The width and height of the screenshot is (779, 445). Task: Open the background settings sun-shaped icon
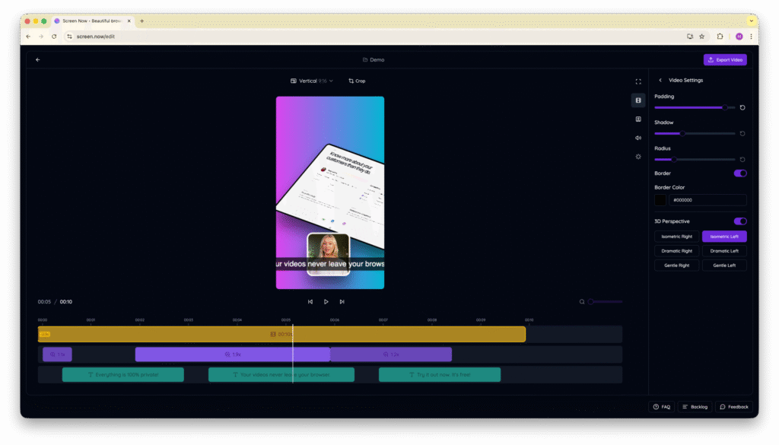coord(638,157)
